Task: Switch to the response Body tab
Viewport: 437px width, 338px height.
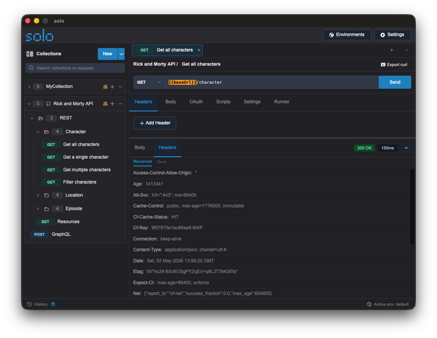Action: [x=140, y=147]
